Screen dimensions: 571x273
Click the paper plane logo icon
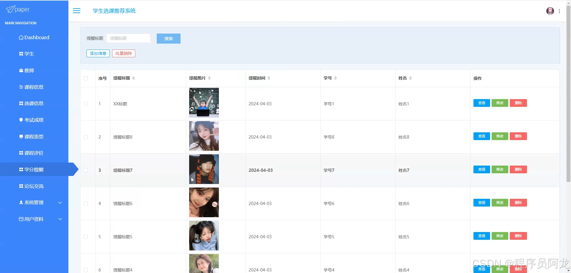10,9
